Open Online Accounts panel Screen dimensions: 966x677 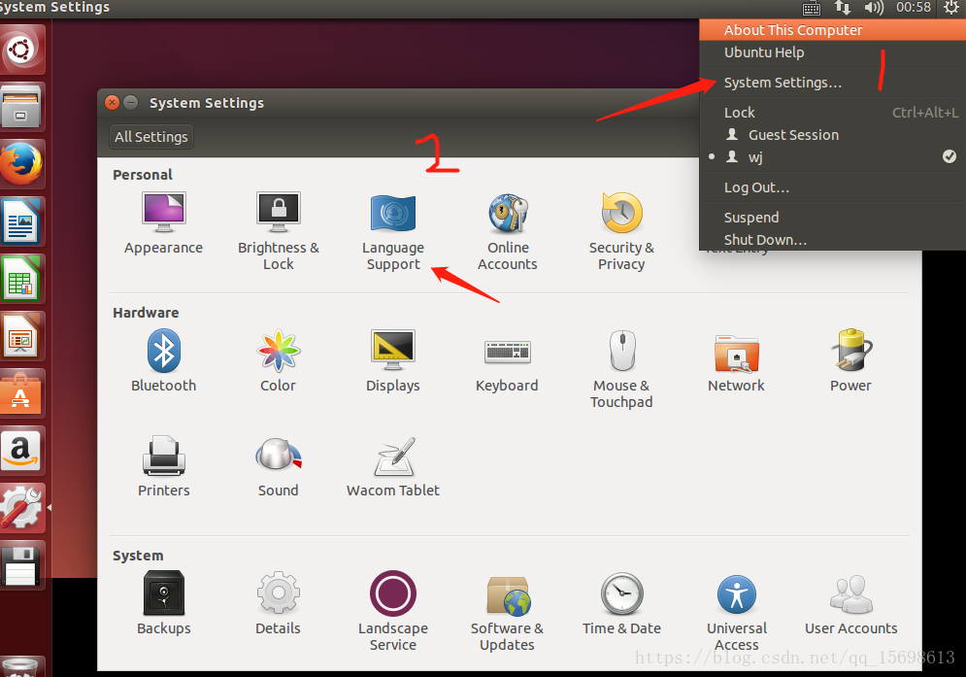coord(508,231)
